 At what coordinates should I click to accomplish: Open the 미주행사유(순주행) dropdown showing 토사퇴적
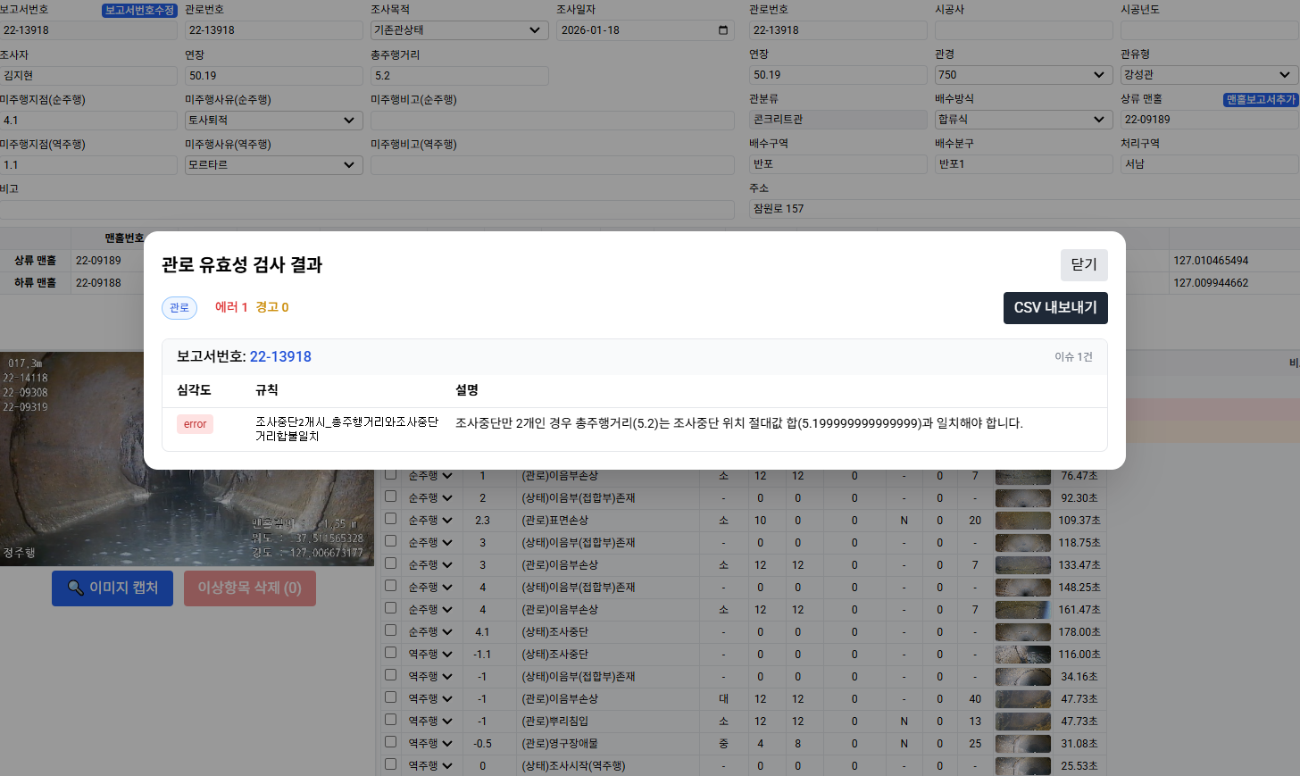click(x=273, y=120)
